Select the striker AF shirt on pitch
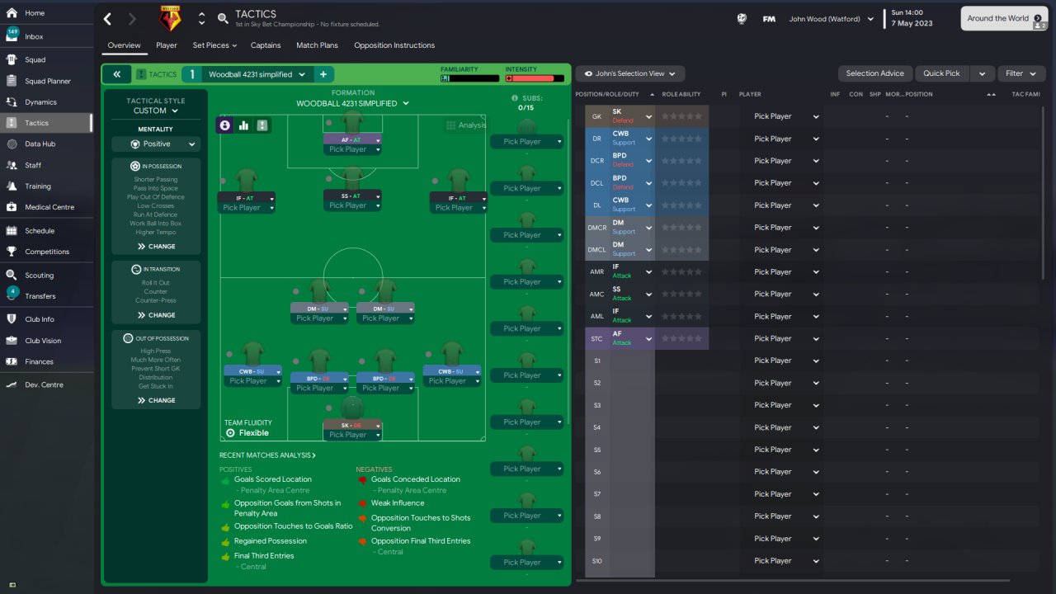This screenshot has height=594, width=1056. tap(352, 124)
